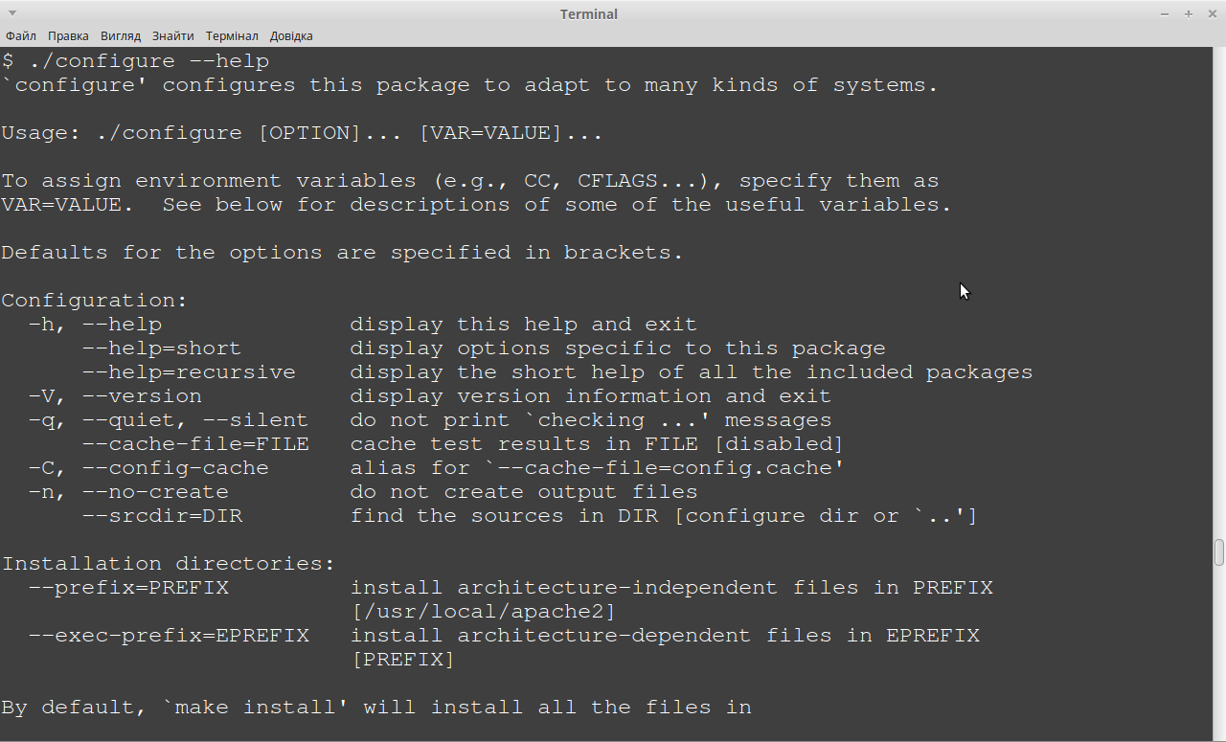Open the Файл menu

tap(21, 35)
